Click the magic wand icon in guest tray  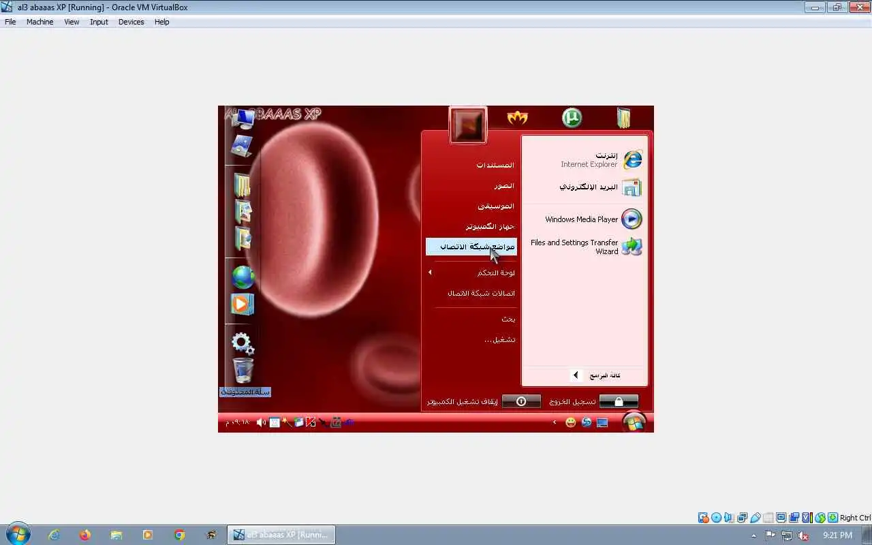click(x=287, y=422)
